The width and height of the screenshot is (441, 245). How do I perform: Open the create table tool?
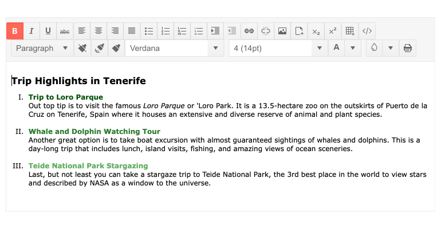tap(350, 31)
